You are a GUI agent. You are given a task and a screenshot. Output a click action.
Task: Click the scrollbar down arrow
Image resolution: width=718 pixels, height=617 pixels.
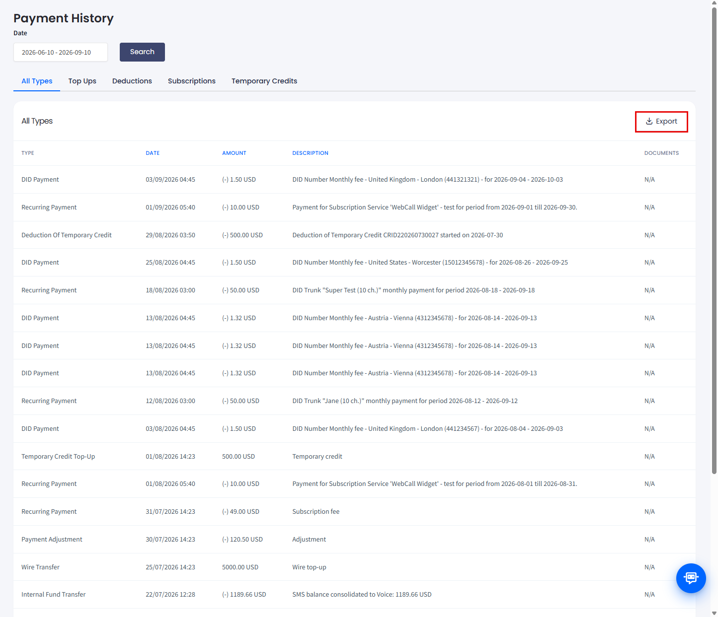[714, 613]
